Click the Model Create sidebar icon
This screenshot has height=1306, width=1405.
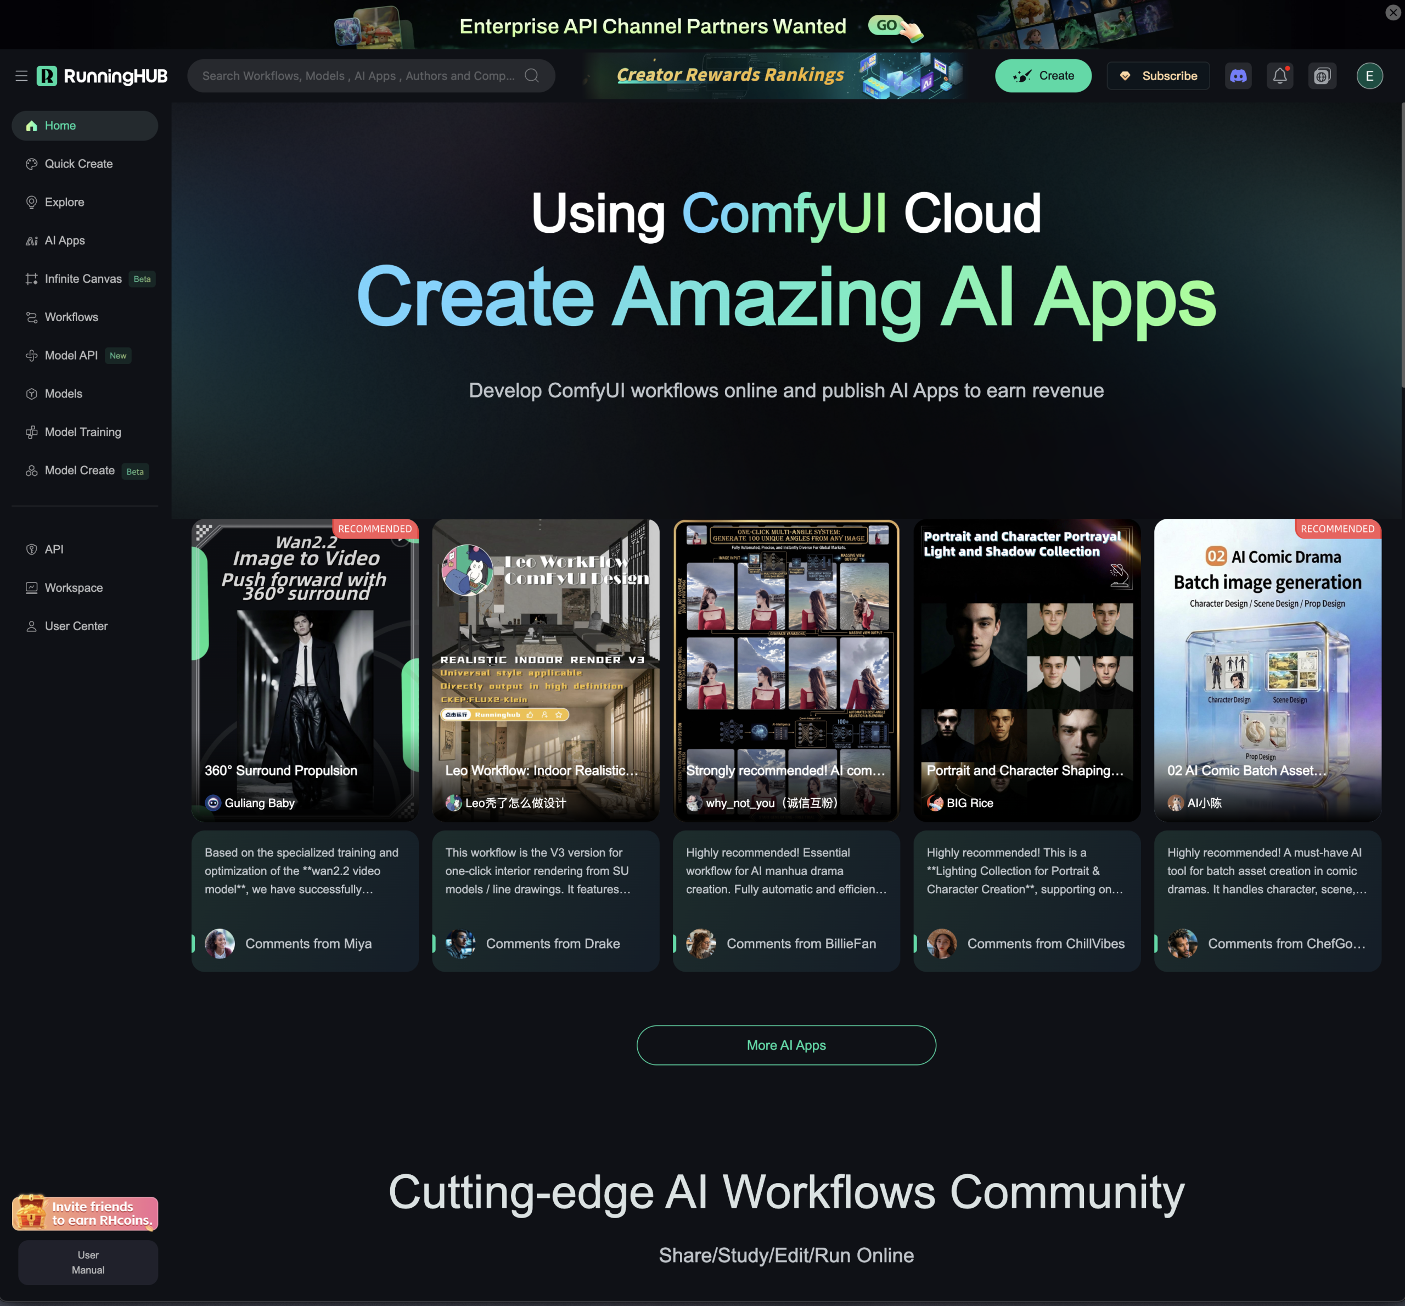pyautogui.click(x=31, y=470)
